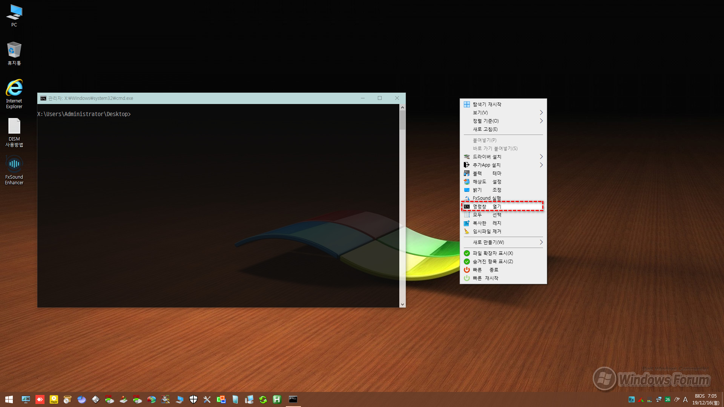This screenshot has width=724, height=407.
Task: Click the taskbar clock showing 7:05
Action: point(706,399)
